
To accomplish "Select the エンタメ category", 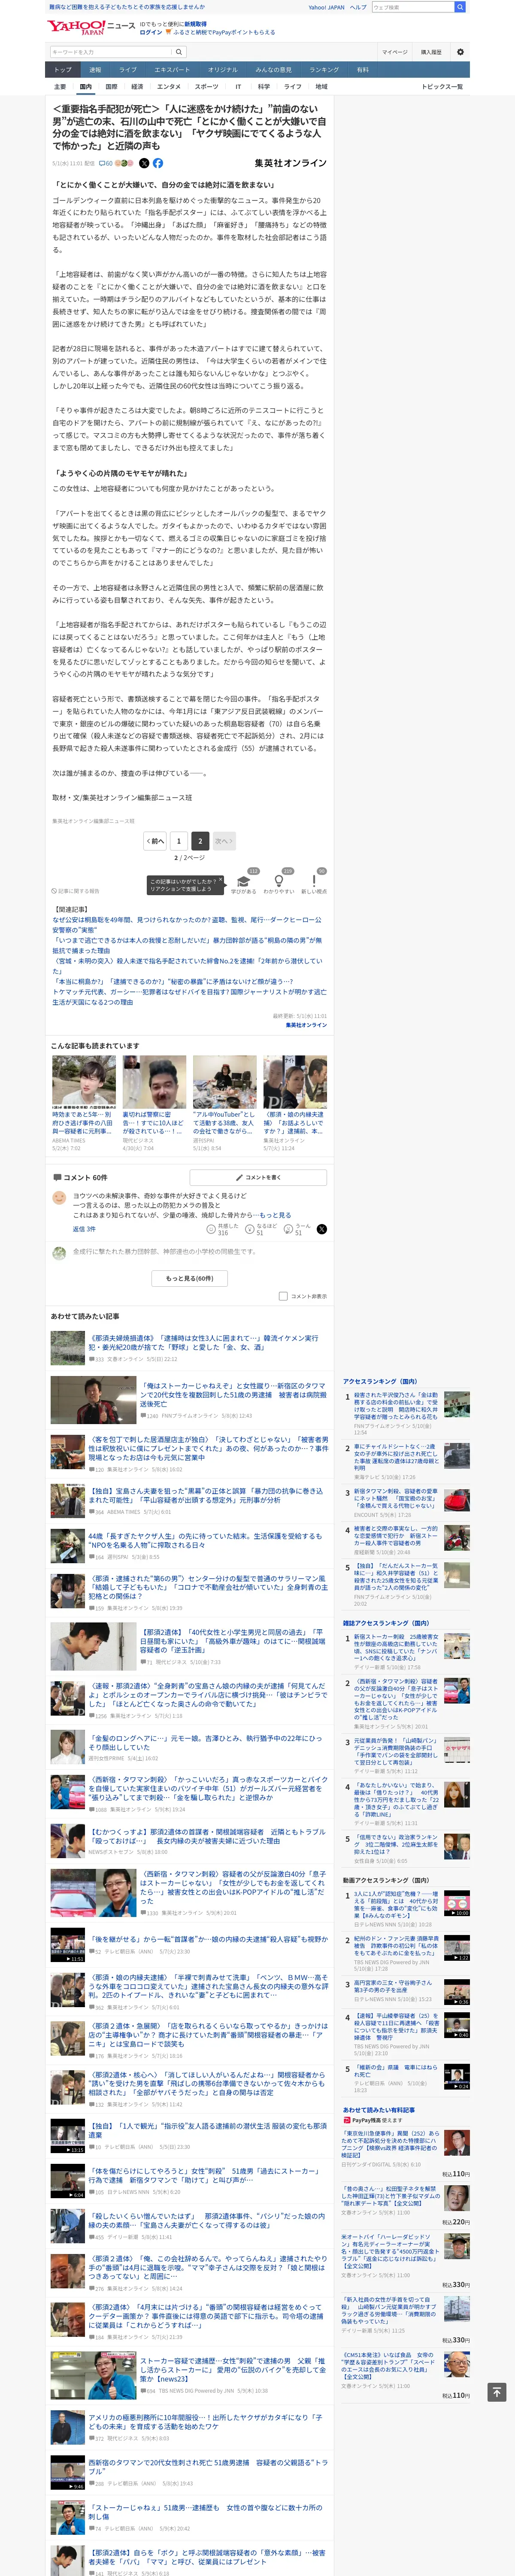I will coord(169,87).
